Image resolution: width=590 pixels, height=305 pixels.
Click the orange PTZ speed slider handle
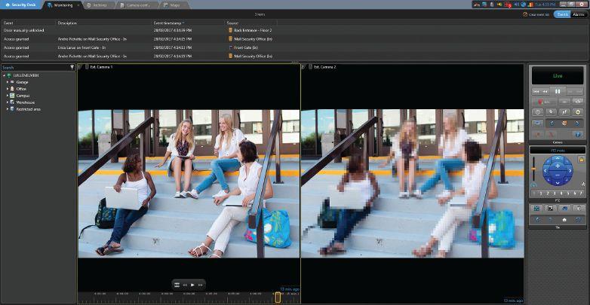tap(533, 169)
